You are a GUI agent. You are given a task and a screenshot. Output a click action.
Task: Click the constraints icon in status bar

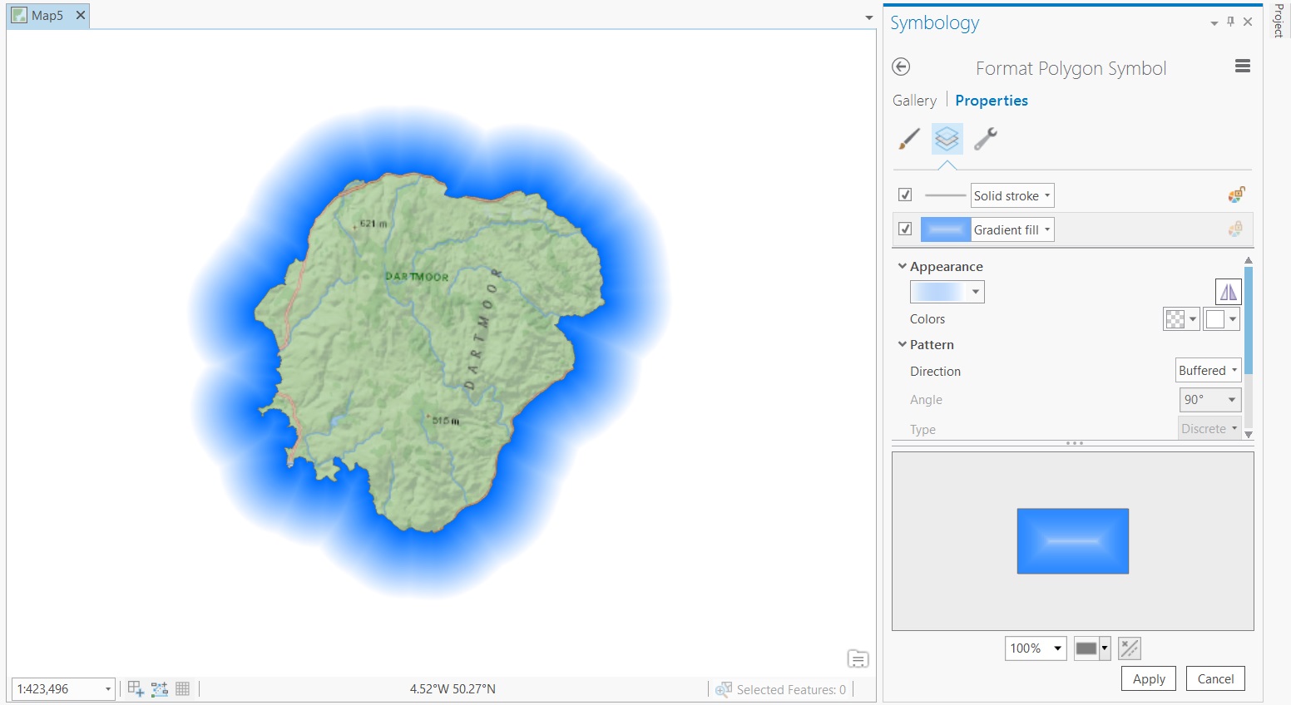click(x=160, y=688)
